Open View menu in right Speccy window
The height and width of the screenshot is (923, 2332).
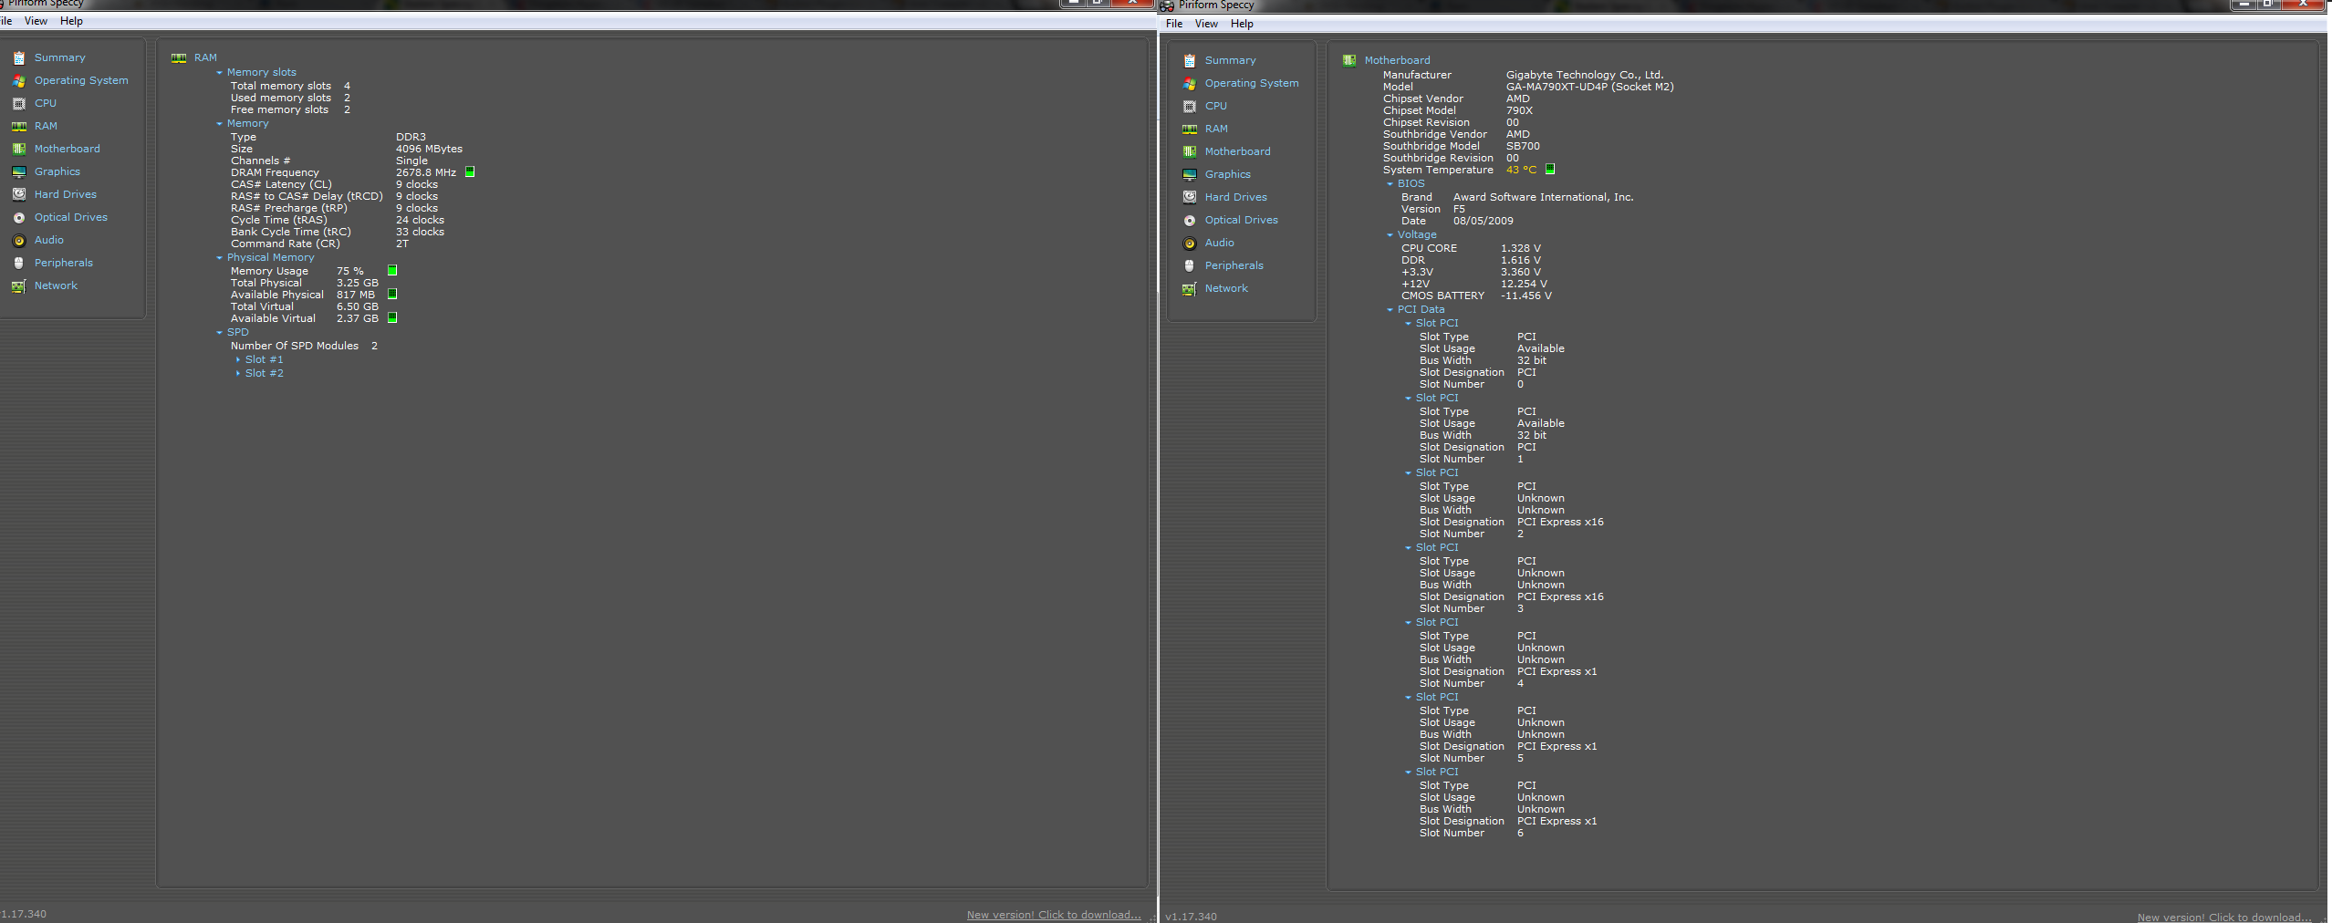click(1206, 24)
